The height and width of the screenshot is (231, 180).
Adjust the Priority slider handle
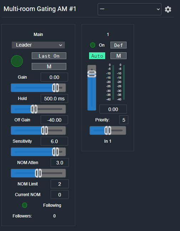click(108, 131)
